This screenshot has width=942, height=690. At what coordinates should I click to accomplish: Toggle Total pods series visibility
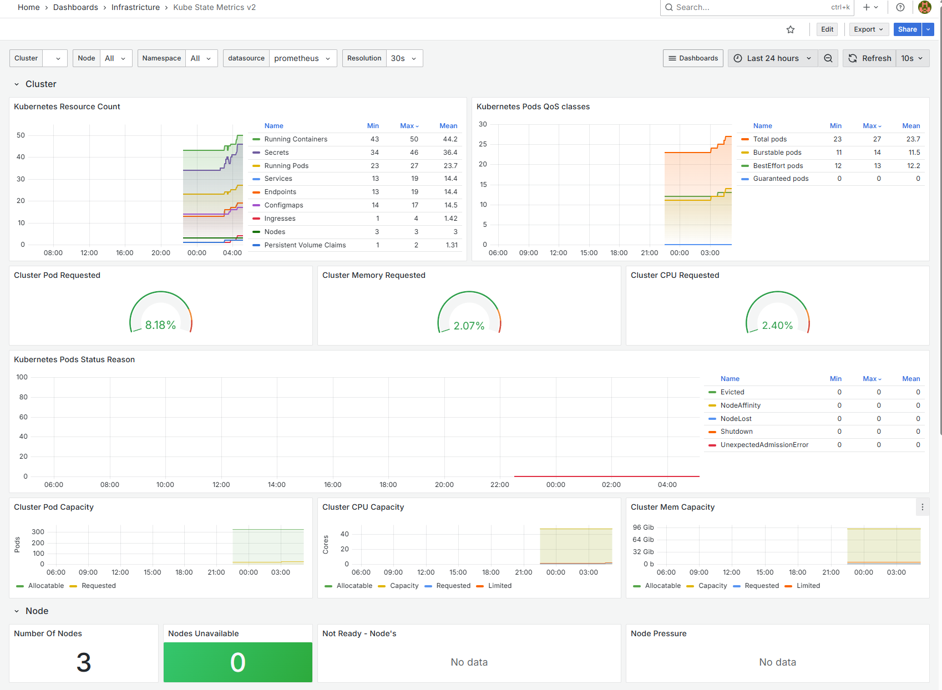click(769, 139)
